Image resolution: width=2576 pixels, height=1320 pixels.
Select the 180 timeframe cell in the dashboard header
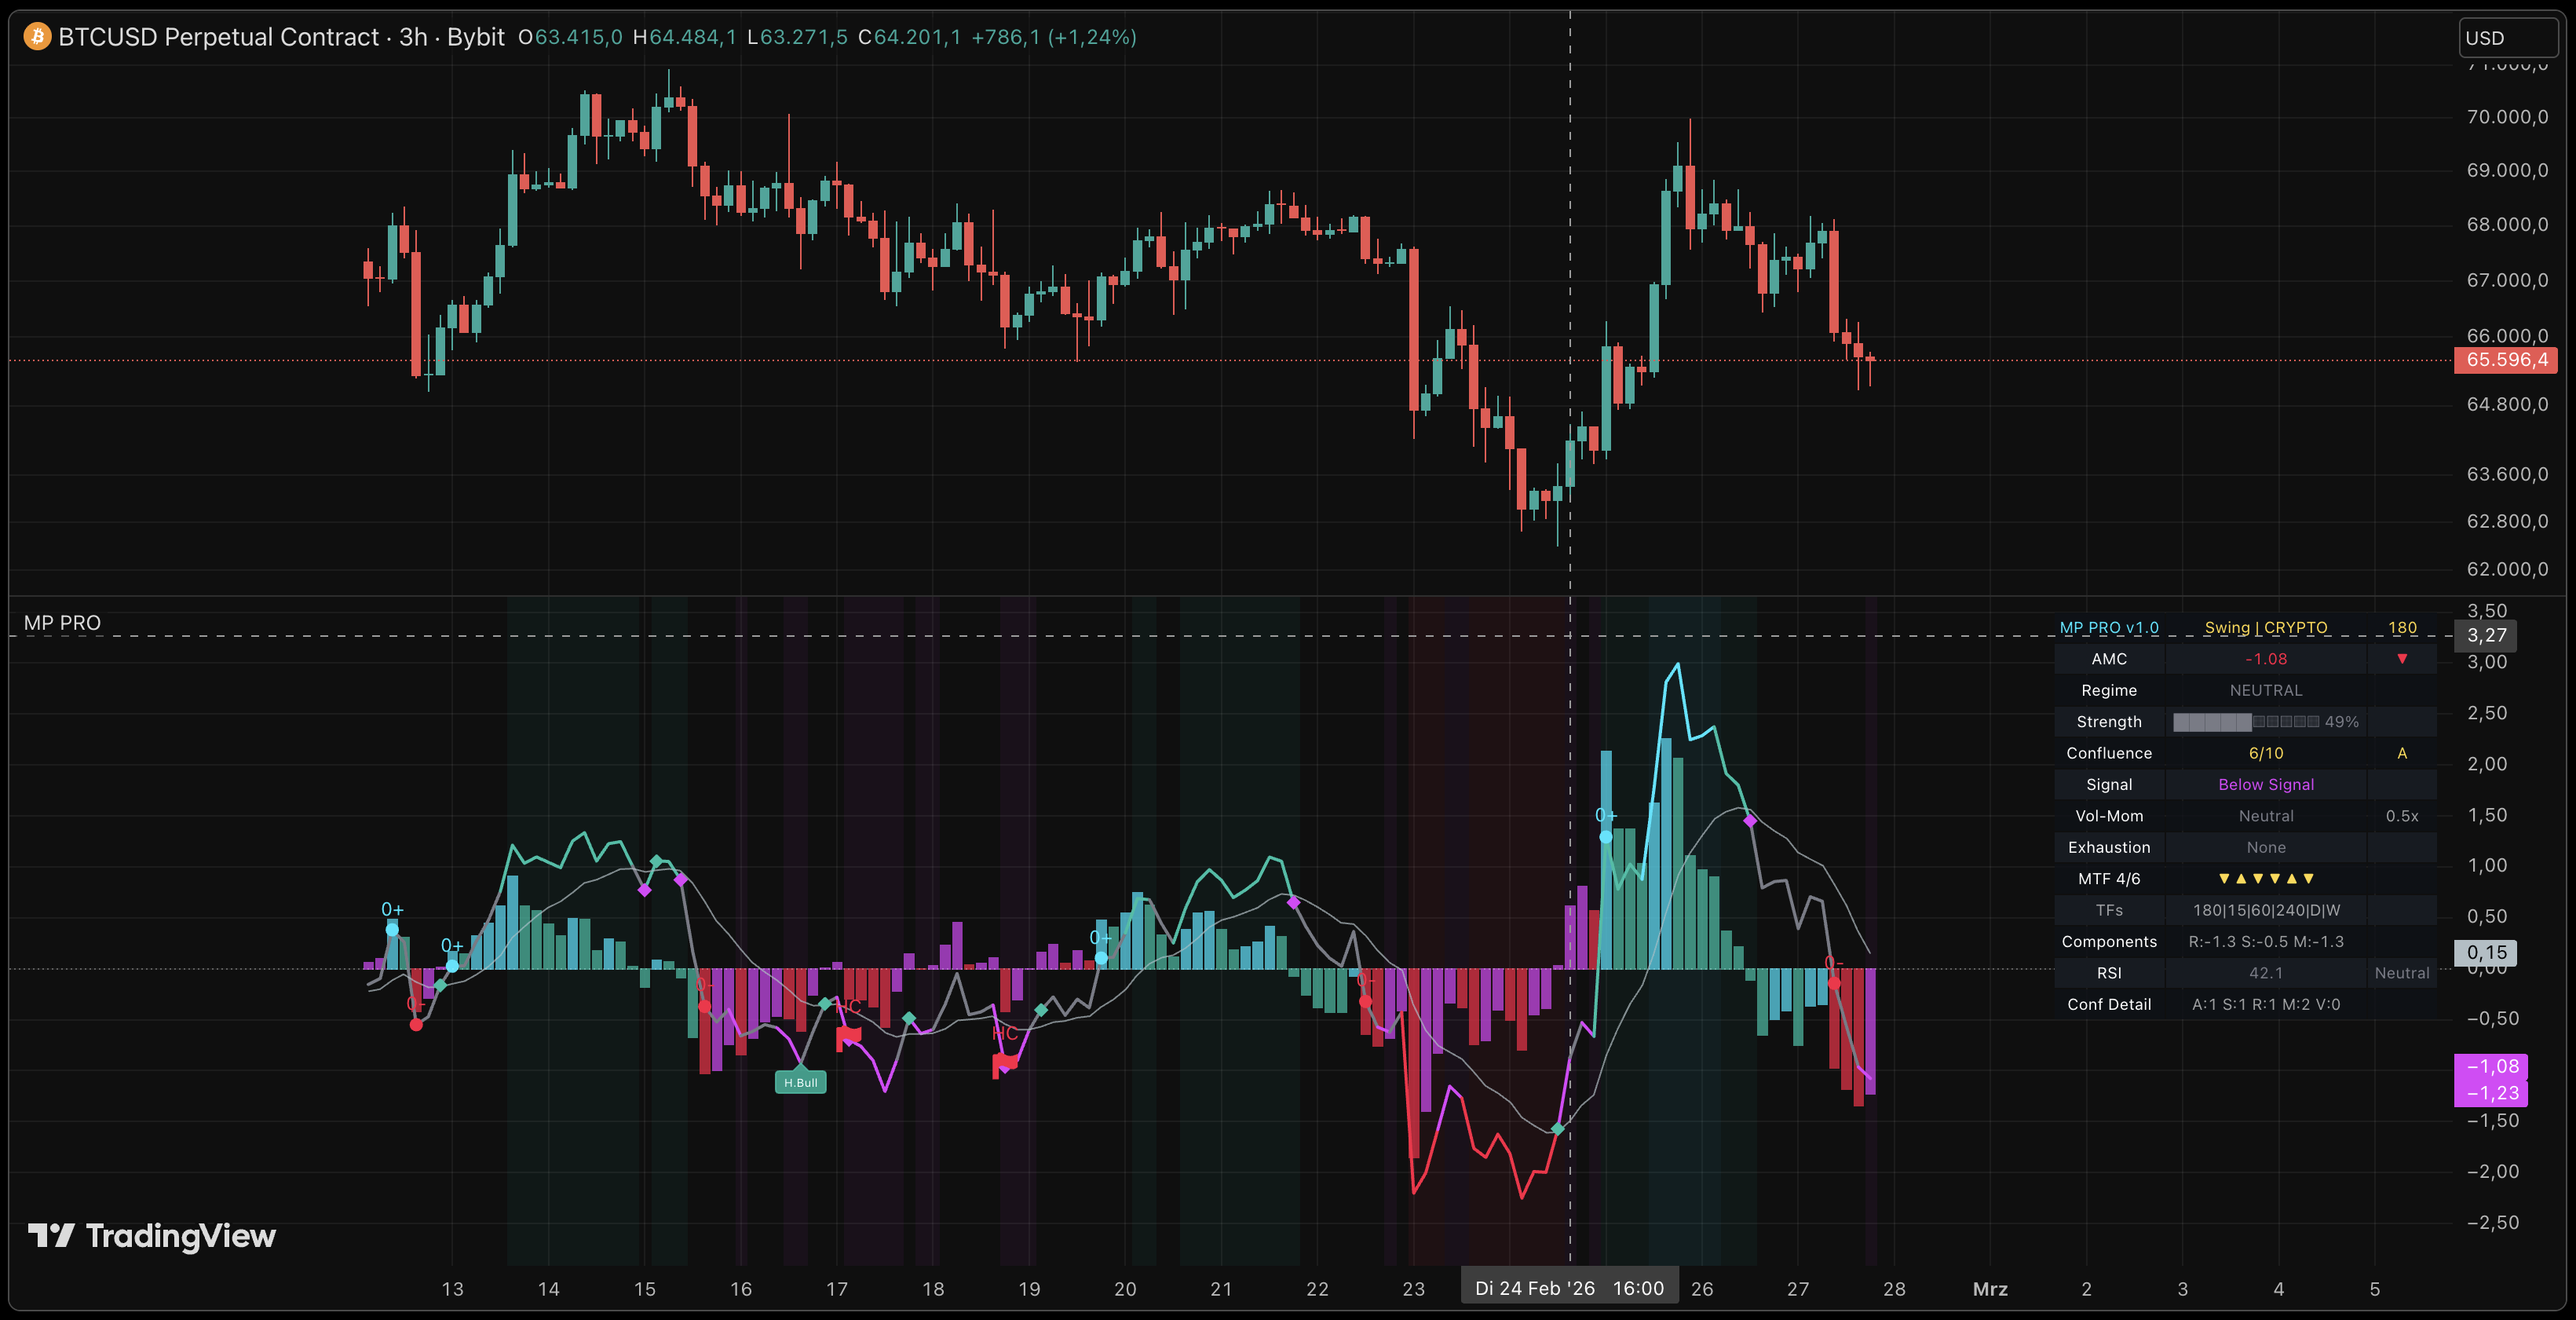click(2404, 627)
